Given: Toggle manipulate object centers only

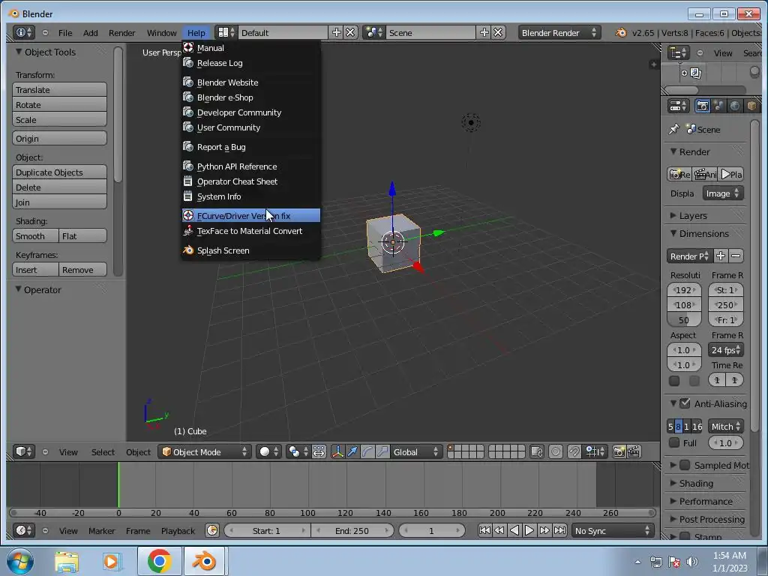Looking at the screenshot, I should click(x=319, y=451).
